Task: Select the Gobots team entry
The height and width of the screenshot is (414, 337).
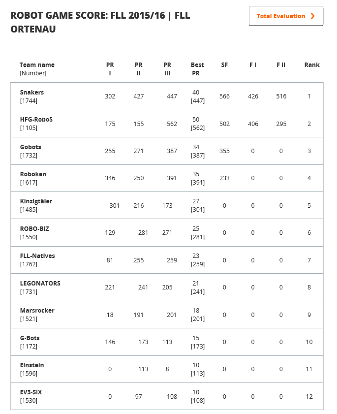Action: pos(31,147)
